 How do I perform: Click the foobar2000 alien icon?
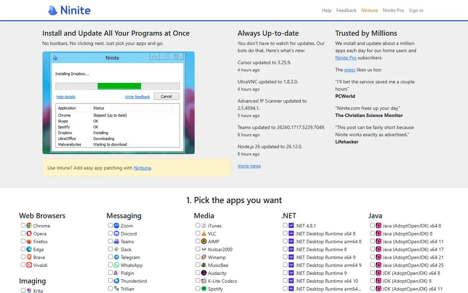point(204,249)
